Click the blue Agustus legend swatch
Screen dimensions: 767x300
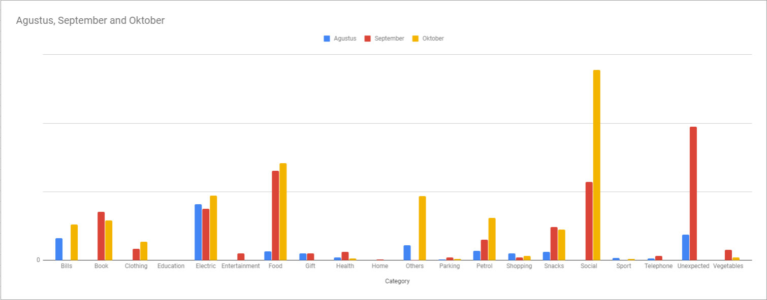point(327,39)
